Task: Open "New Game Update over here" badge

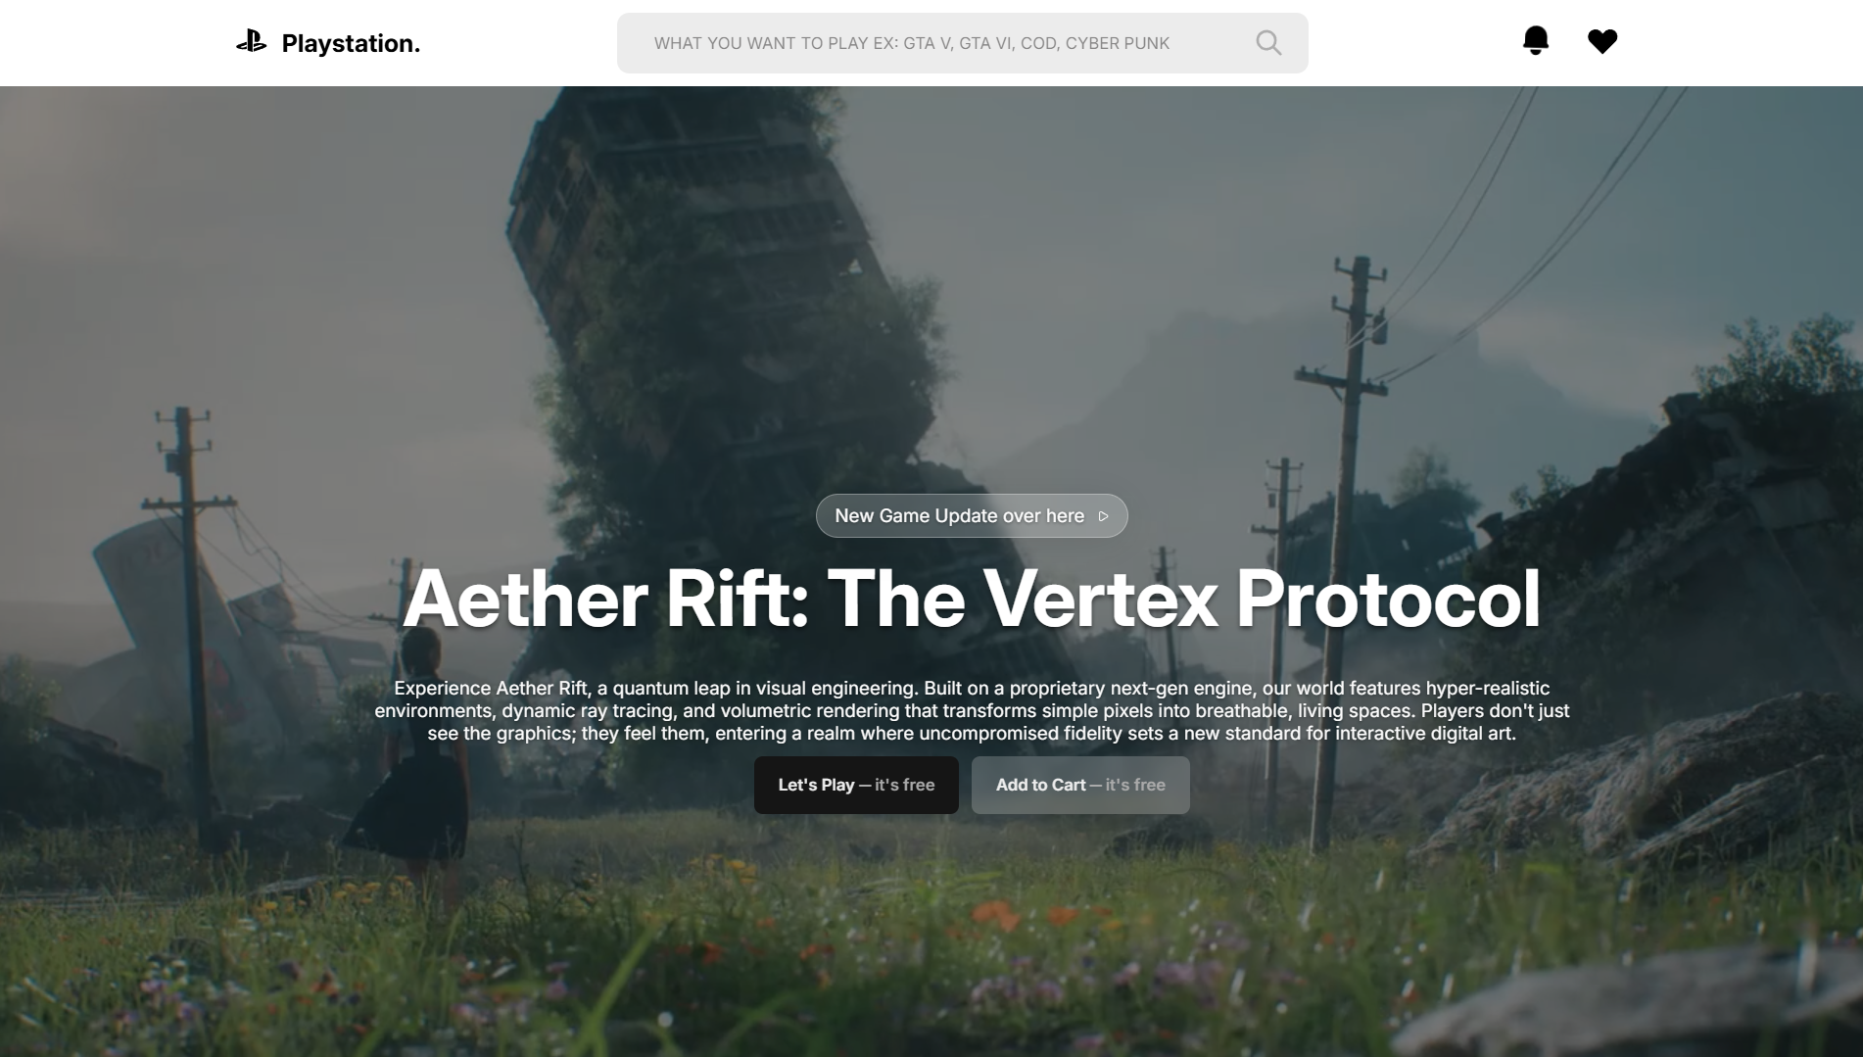Action: [972, 516]
